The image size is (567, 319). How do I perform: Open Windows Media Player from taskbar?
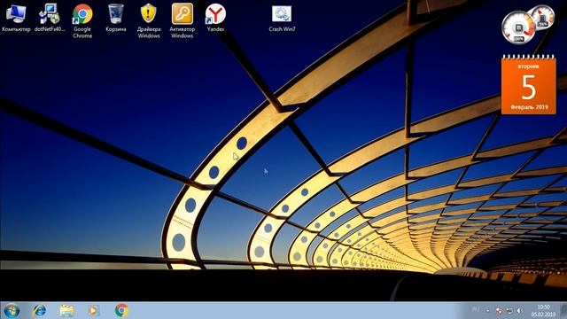coord(93,311)
